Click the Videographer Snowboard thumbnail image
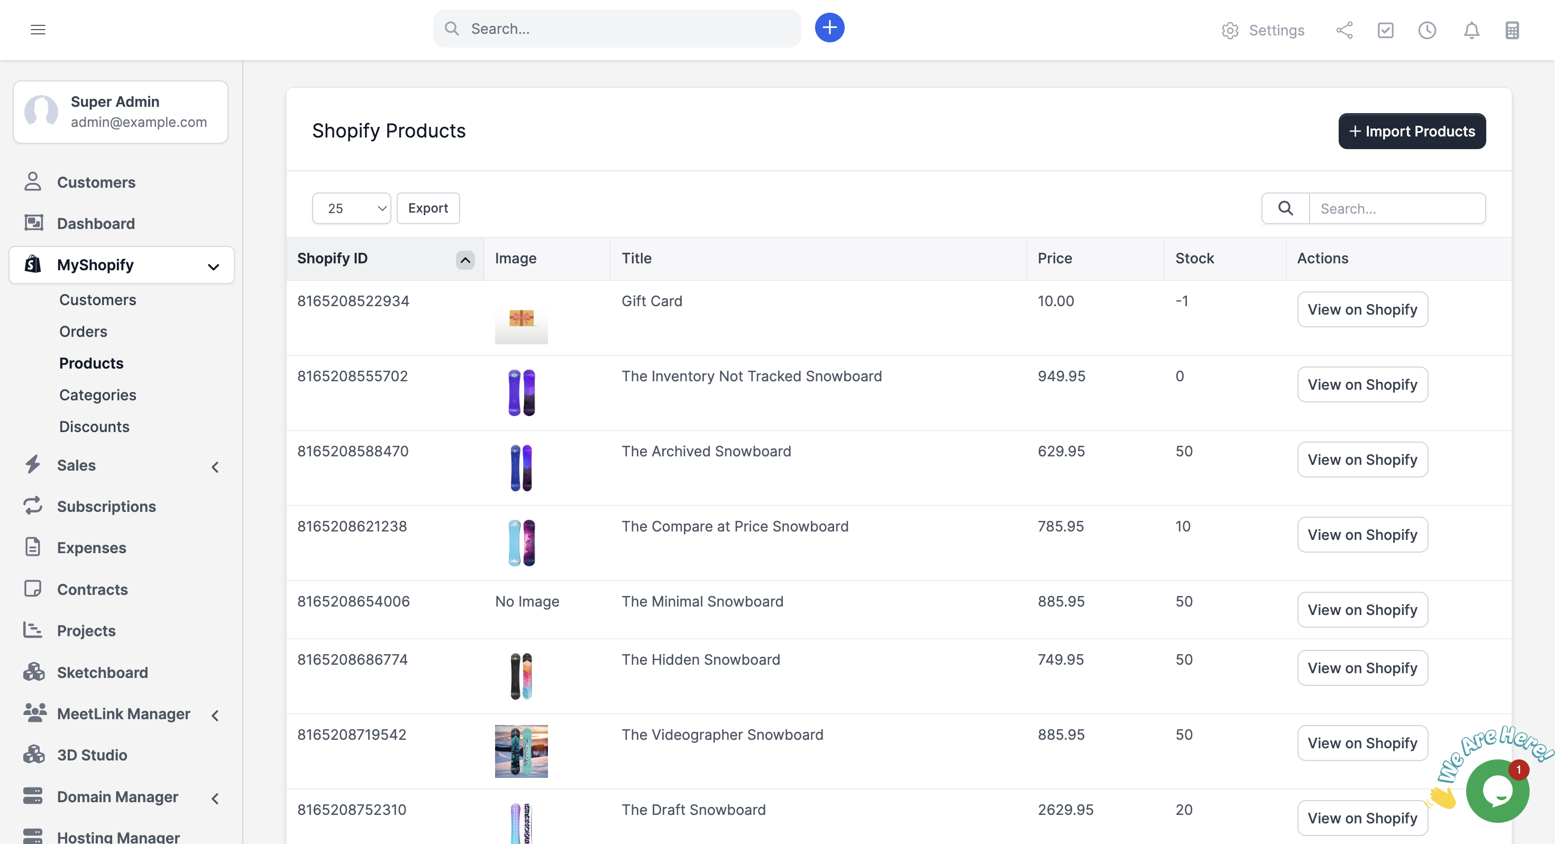The width and height of the screenshot is (1555, 844). coord(521,751)
